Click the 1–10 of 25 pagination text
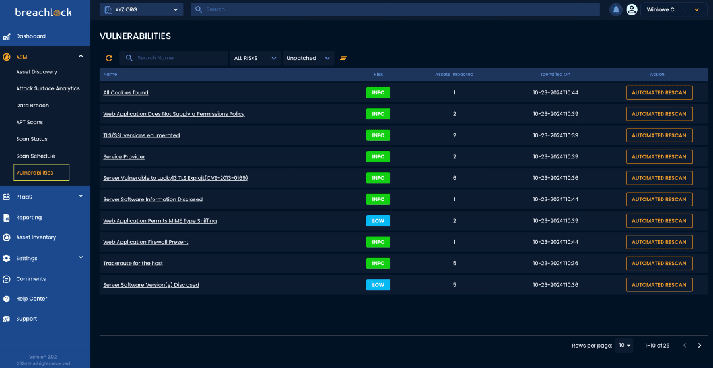This screenshot has width=713, height=368. 657,346
